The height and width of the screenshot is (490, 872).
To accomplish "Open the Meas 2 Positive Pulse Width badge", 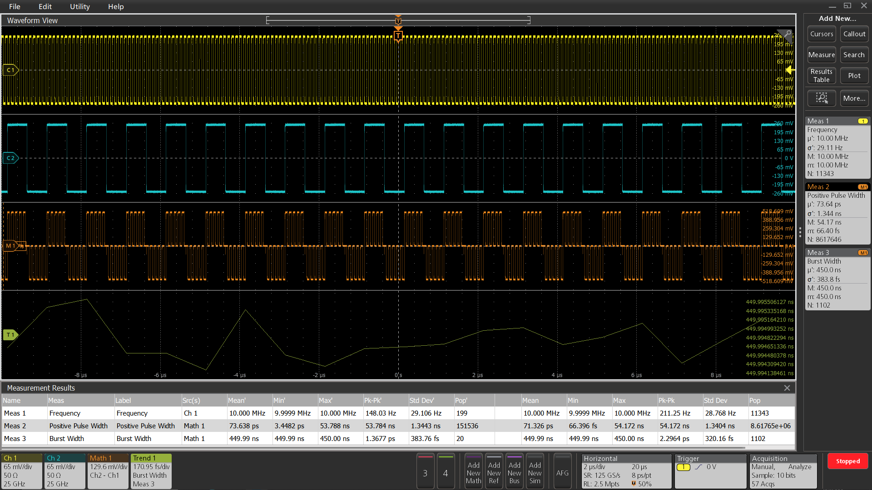I will pos(837,213).
